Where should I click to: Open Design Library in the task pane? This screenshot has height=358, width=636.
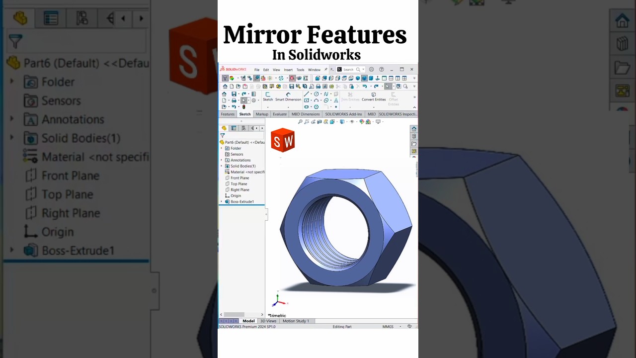click(414, 136)
